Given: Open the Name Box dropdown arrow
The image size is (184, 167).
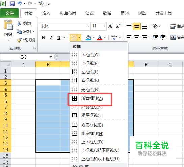Looking at the screenshot, I should (51, 57).
